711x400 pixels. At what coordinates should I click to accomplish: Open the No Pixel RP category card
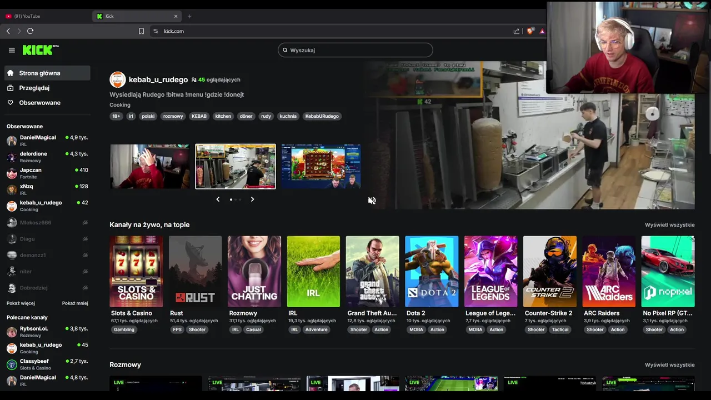668,272
